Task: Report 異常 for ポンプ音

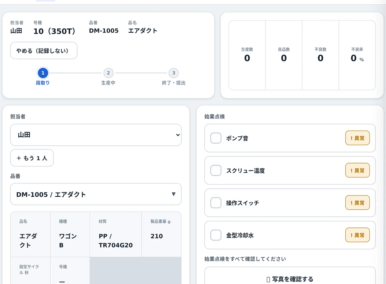Action: click(x=358, y=138)
